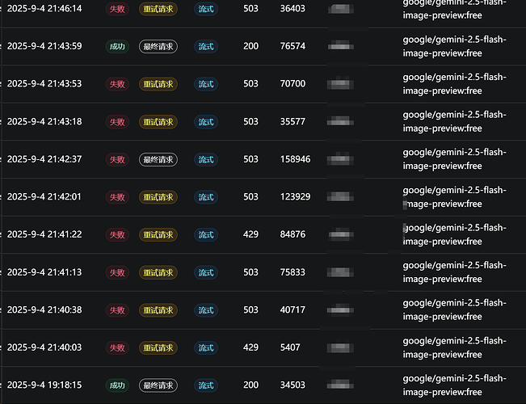Click the duration value 34503

tap(292, 385)
